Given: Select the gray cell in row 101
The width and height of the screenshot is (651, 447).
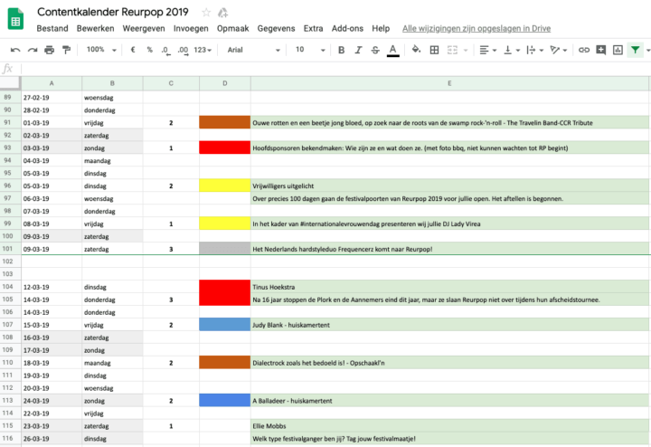Looking at the screenshot, I should point(224,249).
